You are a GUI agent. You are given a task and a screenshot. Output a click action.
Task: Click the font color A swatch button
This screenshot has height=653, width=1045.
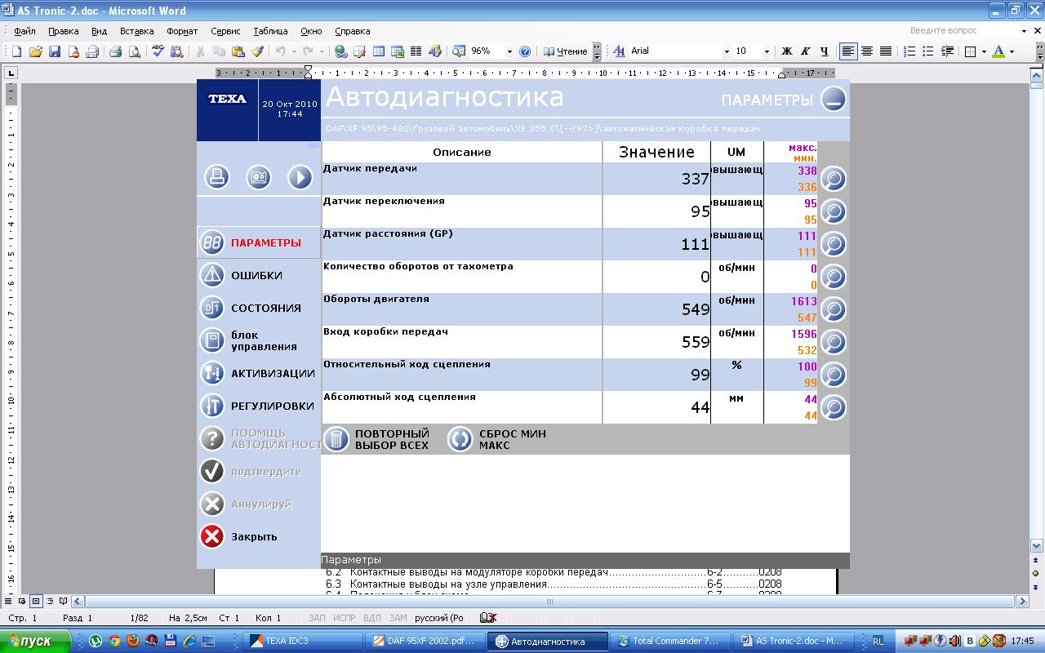[x=998, y=51]
